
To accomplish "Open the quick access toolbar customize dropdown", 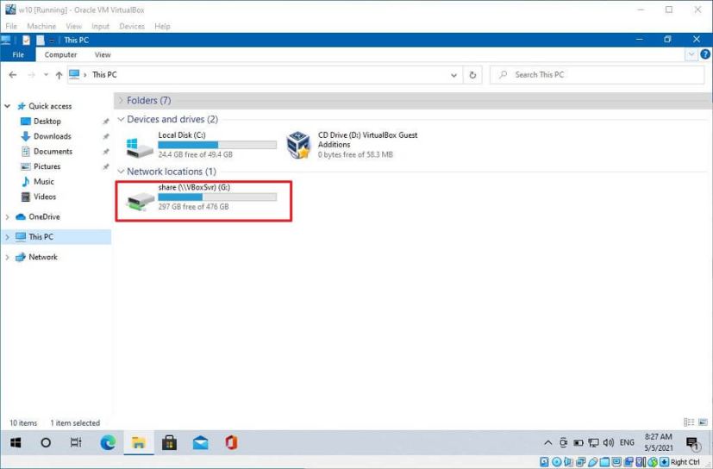I will 52,40.
